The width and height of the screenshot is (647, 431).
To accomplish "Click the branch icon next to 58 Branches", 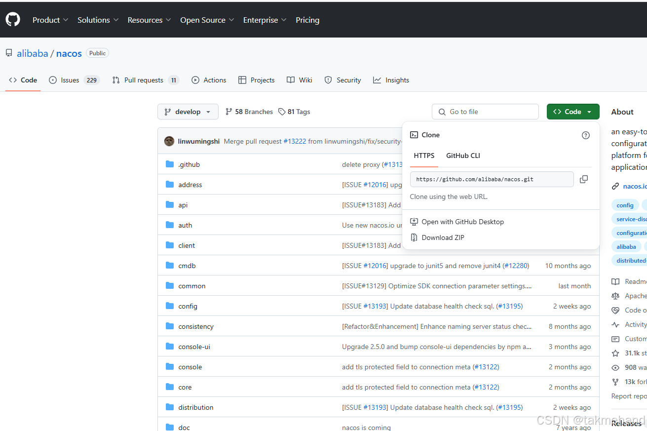I will [228, 112].
